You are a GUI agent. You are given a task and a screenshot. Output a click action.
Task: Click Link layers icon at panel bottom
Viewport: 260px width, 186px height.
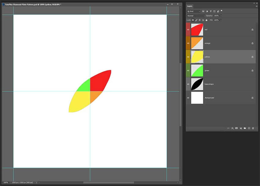point(228,128)
